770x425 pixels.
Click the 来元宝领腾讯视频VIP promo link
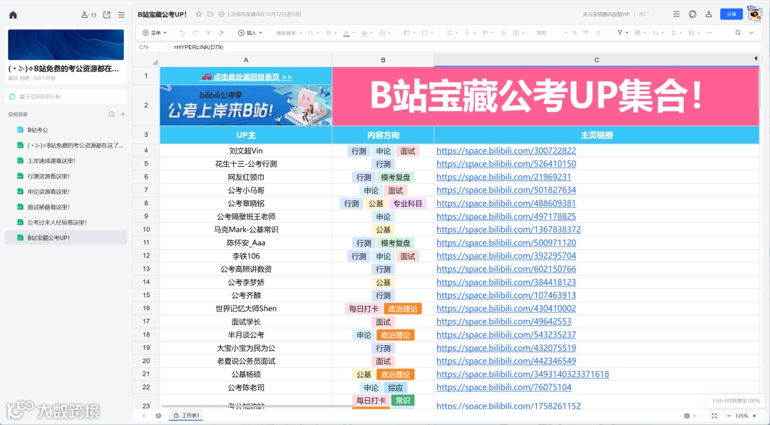pos(606,14)
